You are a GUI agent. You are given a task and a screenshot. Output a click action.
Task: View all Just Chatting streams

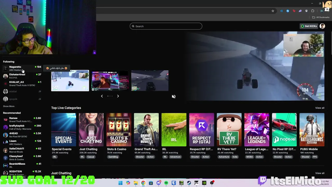(320, 173)
